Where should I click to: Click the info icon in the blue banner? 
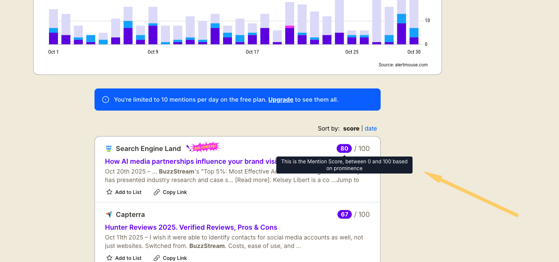coord(106,100)
